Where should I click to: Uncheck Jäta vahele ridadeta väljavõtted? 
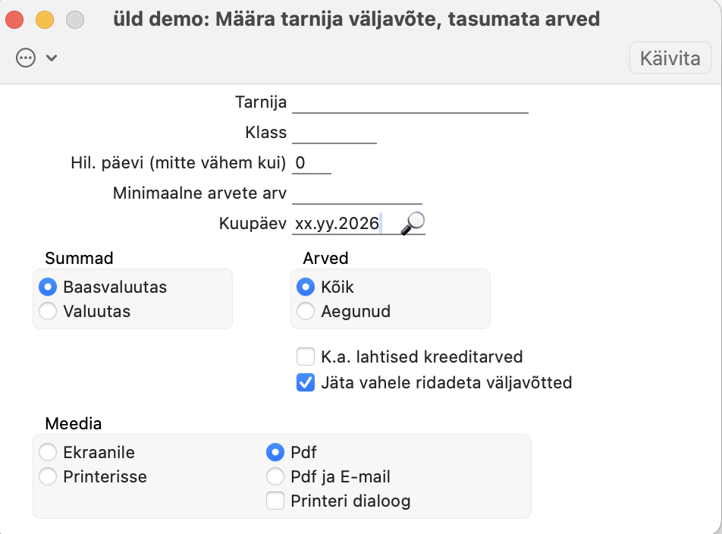[306, 383]
